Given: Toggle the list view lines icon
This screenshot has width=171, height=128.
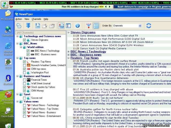Looking at the screenshot, I should click(96, 26).
